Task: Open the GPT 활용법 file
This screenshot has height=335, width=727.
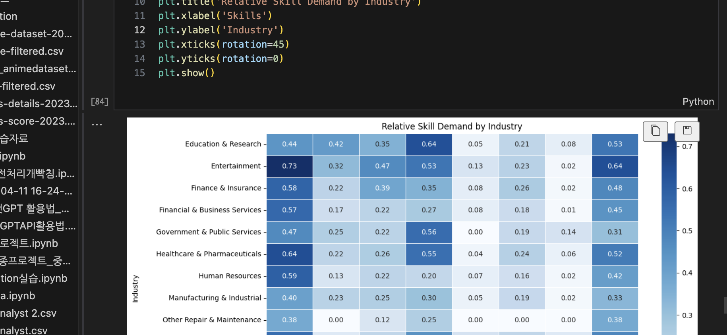Action: coord(35,208)
